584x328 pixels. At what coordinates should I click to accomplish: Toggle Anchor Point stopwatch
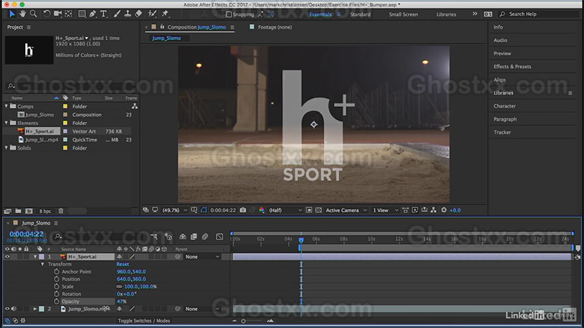point(56,272)
